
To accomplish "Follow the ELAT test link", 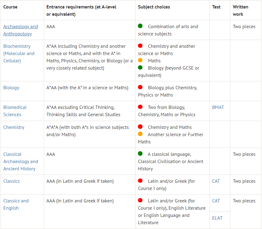I will (217, 218).
